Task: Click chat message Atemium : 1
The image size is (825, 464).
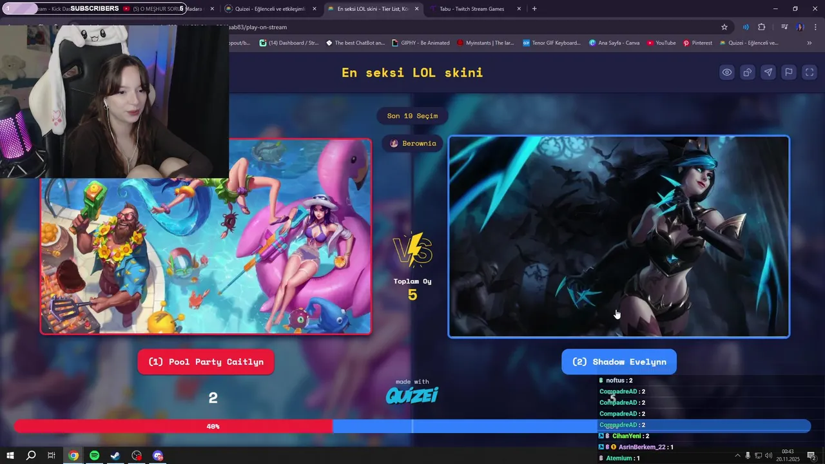Action: (619, 458)
